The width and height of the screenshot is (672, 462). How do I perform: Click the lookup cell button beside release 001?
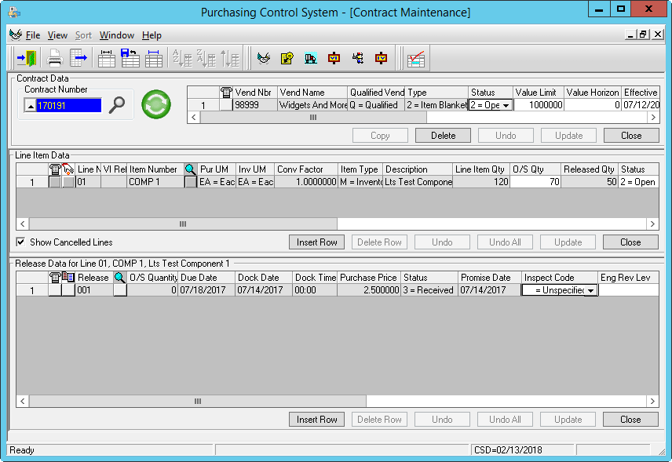(120, 290)
